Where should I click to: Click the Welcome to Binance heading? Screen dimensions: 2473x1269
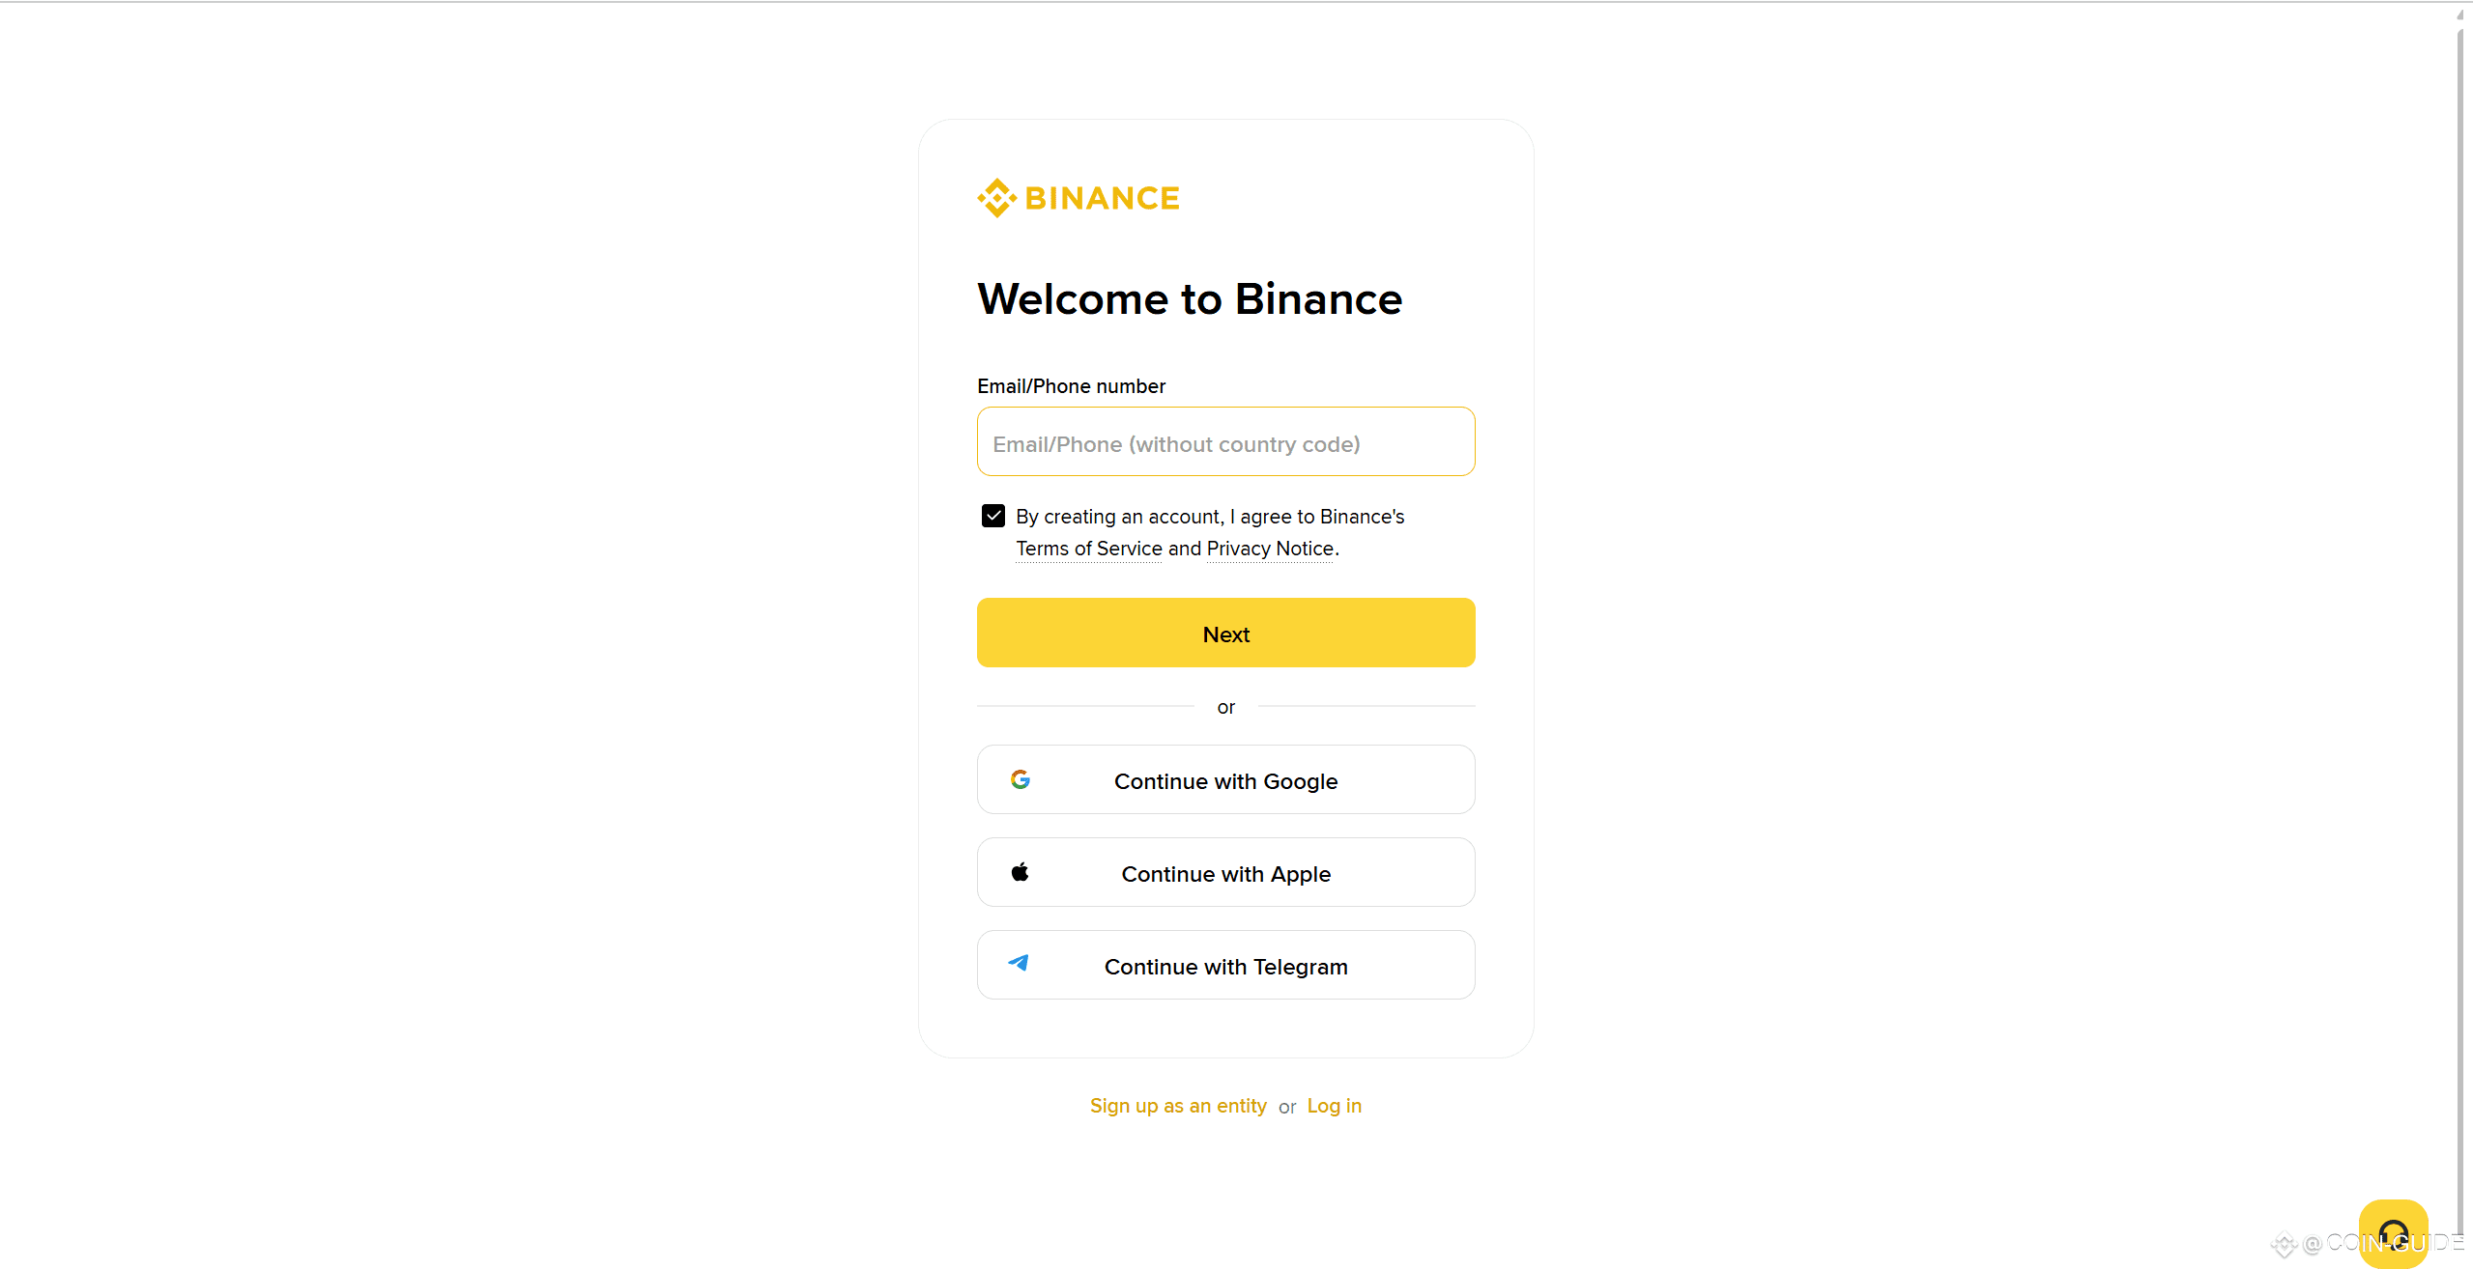[1190, 298]
